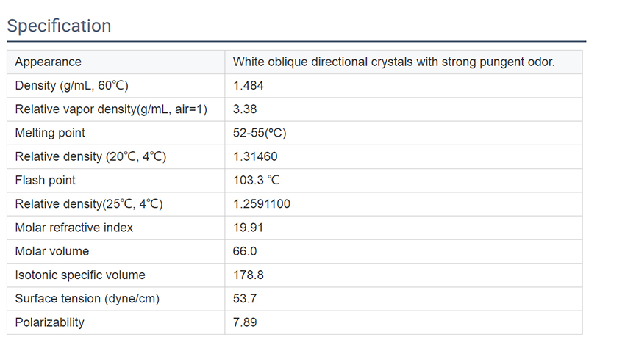Click the melting point value 52-55(ºC)
This screenshot has width=625, height=348.
click(260, 133)
